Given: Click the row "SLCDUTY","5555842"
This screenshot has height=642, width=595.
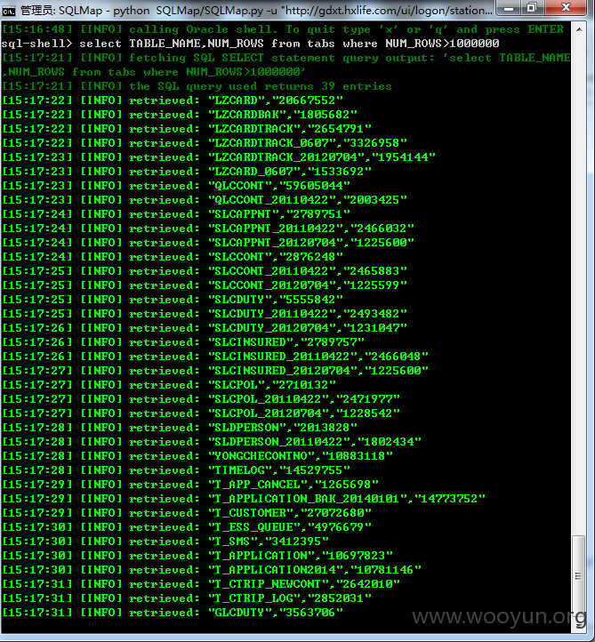Looking at the screenshot, I should [173, 300].
